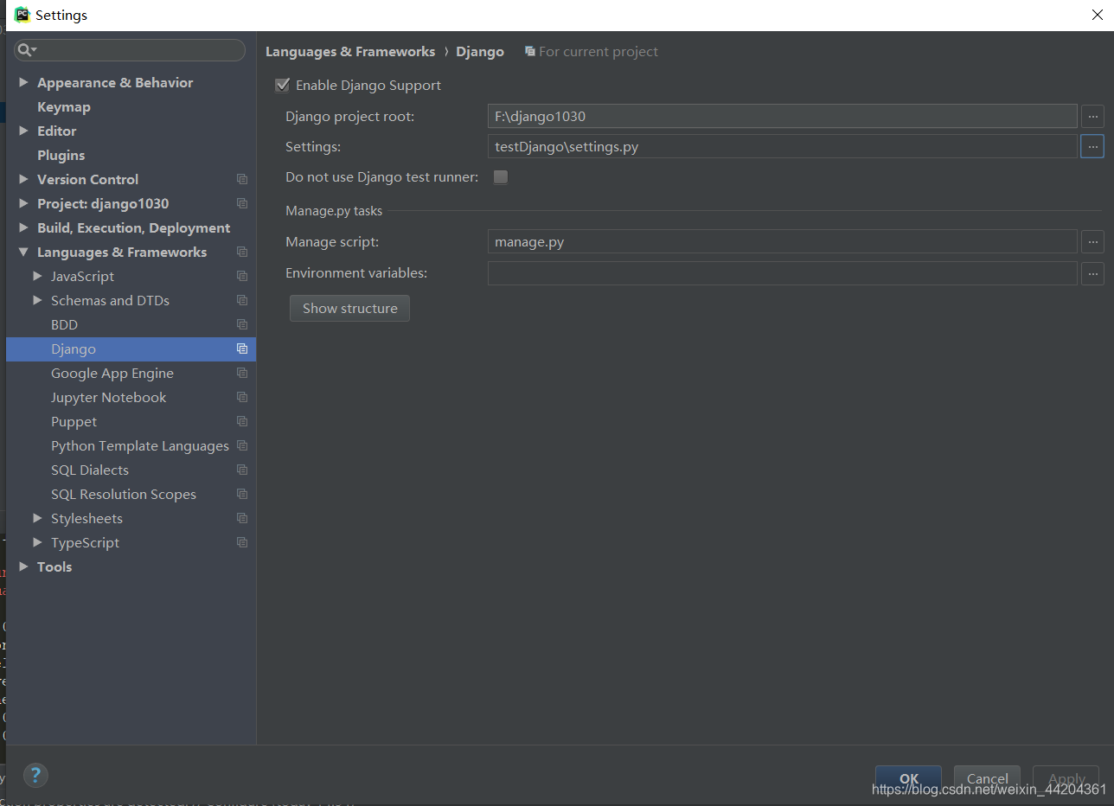
Task: Click the project-level icon beside Jupyter Notebook
Action: click(242, 397)
